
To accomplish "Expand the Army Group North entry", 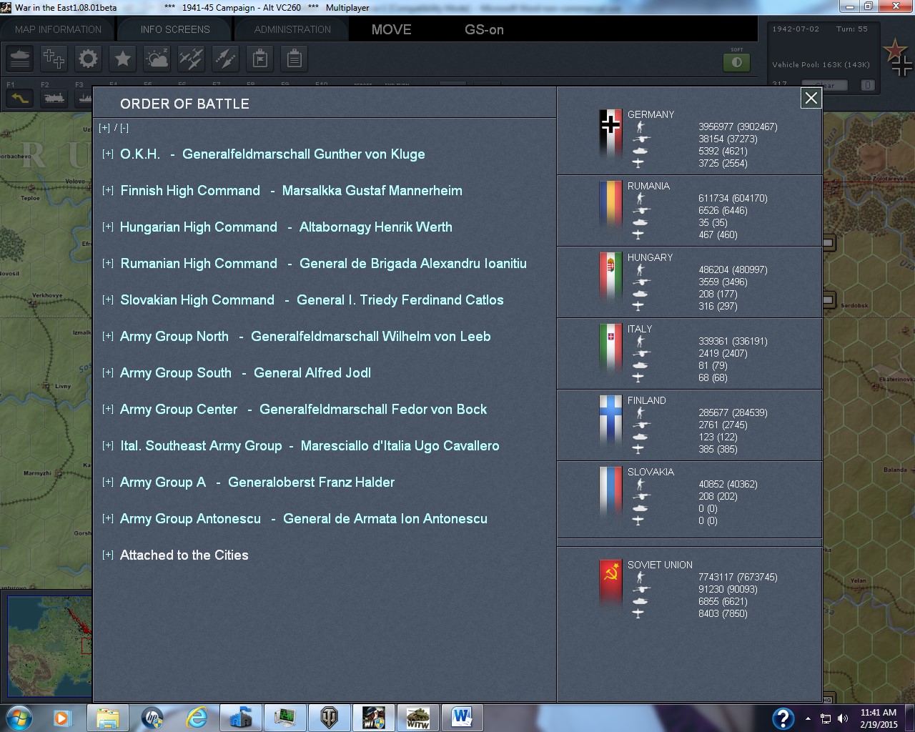I will tap(108, 336).
